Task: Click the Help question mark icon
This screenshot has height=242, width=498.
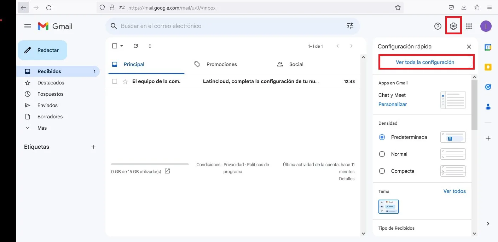Action: pos(438,26)
